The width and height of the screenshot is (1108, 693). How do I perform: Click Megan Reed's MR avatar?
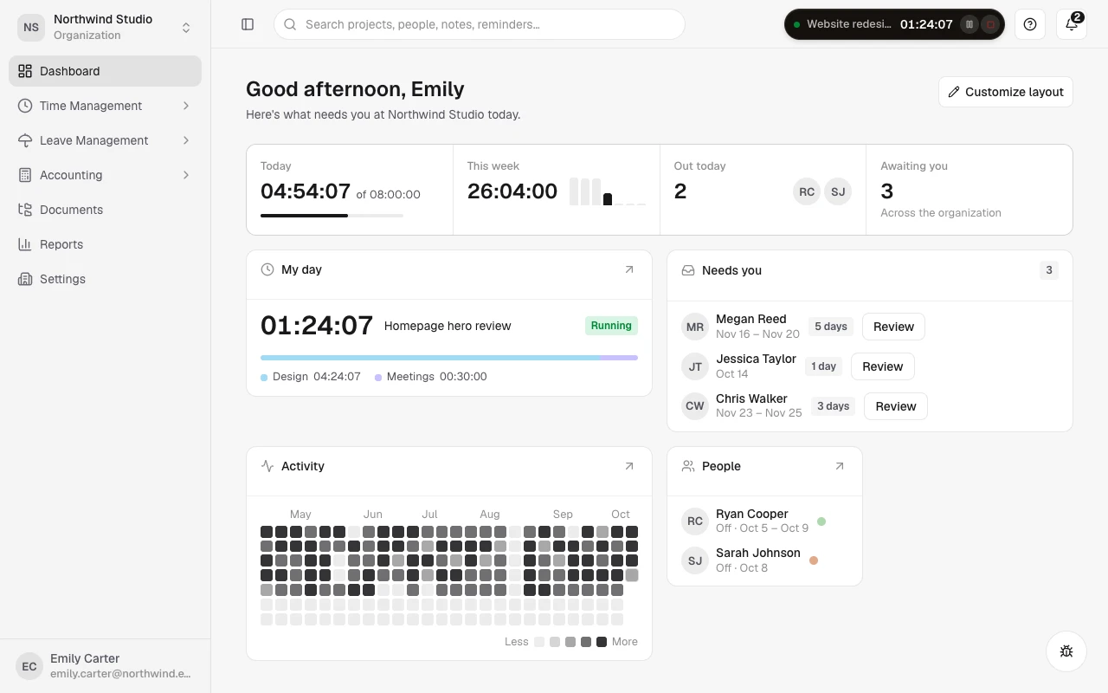(695, 327)
